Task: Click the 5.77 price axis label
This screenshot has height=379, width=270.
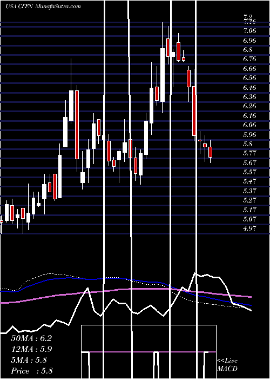Action: 249,153
